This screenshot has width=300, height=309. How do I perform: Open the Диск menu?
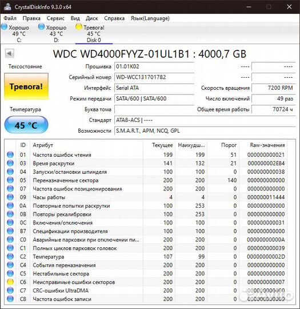point(92,18)
